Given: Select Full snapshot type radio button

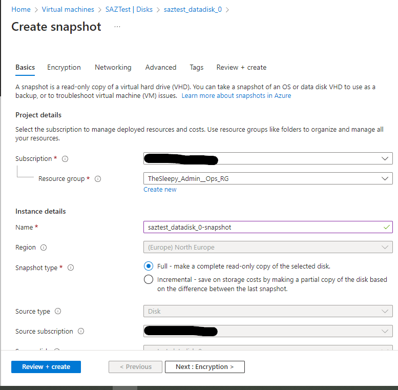Looking at the screenshot, I should (x=149, y=266).
